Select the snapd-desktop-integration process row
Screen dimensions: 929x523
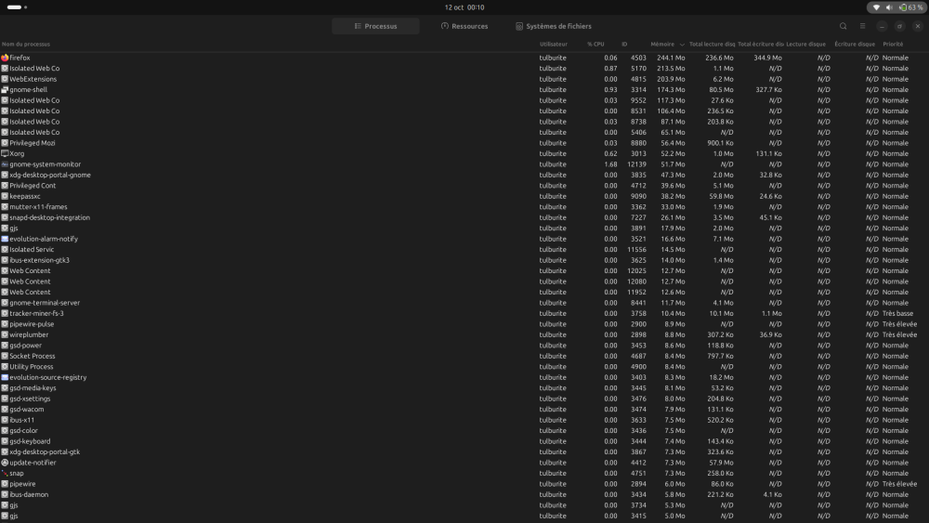click(464, 217)
